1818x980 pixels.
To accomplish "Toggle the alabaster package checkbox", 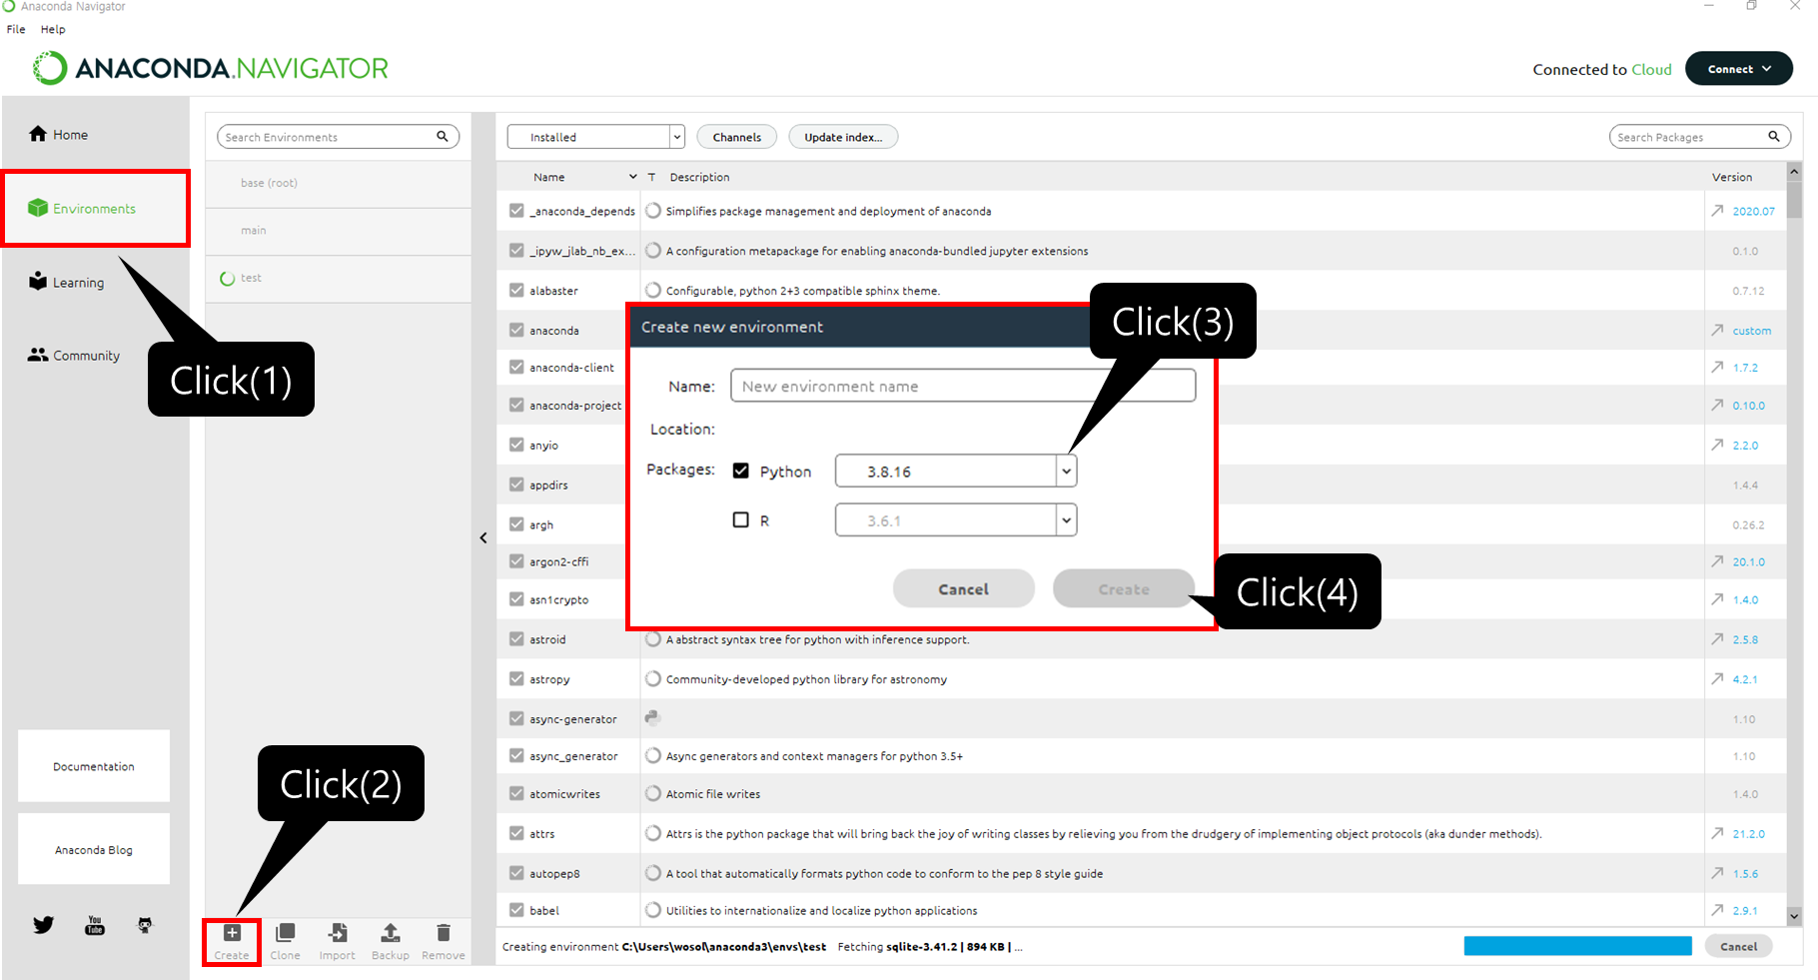I will [516, 290].
